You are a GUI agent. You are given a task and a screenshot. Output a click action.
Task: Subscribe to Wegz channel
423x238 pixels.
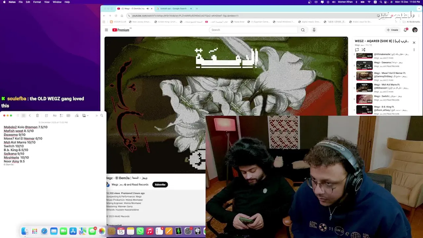160,184
